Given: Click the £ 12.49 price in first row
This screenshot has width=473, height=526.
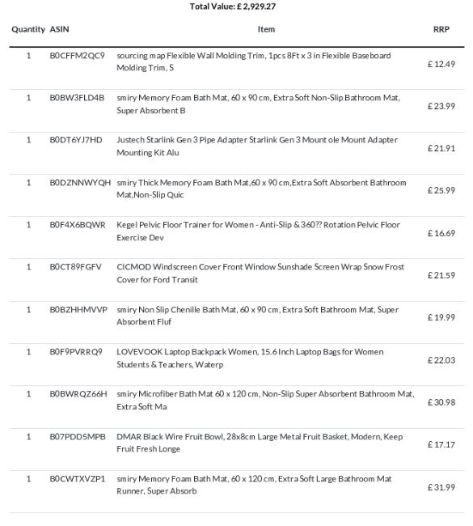Looking at the screenshot, I should click(441, 64).
